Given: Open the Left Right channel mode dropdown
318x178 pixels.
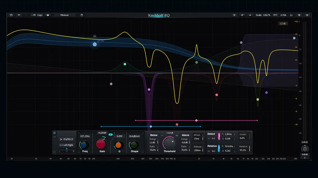Looking at the screenshot, I should click(x=66, y=145).
